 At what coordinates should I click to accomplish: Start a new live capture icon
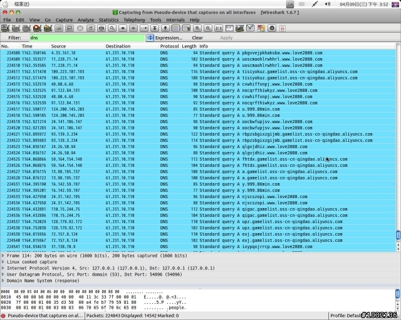click(x=26, y=28)
